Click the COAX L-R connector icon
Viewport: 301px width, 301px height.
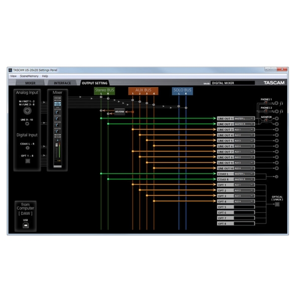(x=28, y=148)
